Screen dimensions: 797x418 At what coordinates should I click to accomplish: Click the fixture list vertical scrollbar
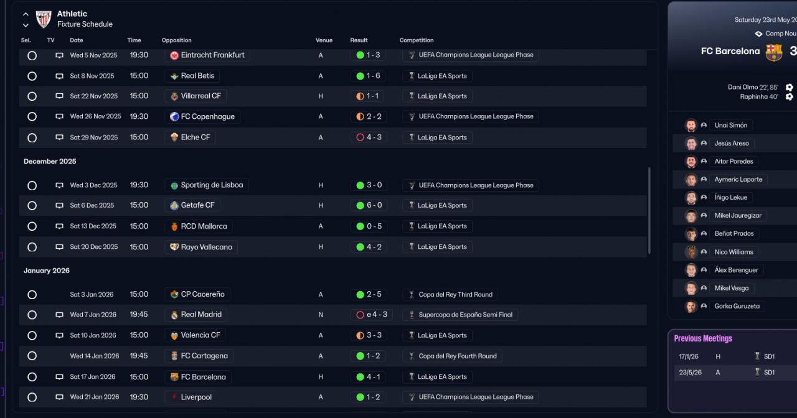point(650,210)
